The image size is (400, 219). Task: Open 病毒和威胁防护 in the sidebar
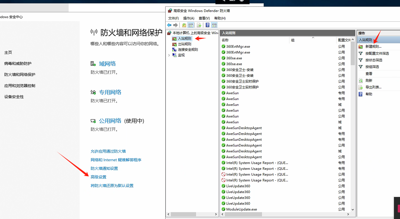coord(18,64)
